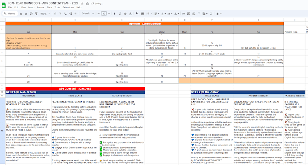The image size is (308, 165).
Task: Insert a link using the link icon
Action: coord(184,14)
